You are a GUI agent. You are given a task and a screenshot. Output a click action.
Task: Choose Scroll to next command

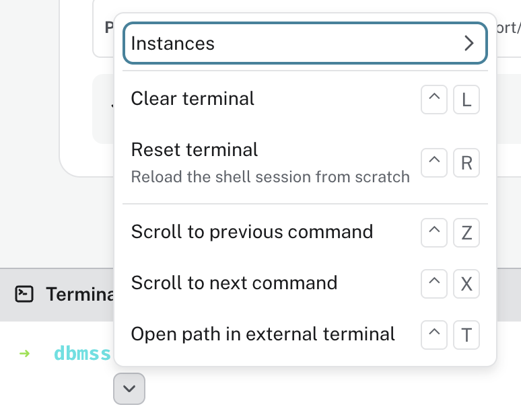(x=305, y=284)
